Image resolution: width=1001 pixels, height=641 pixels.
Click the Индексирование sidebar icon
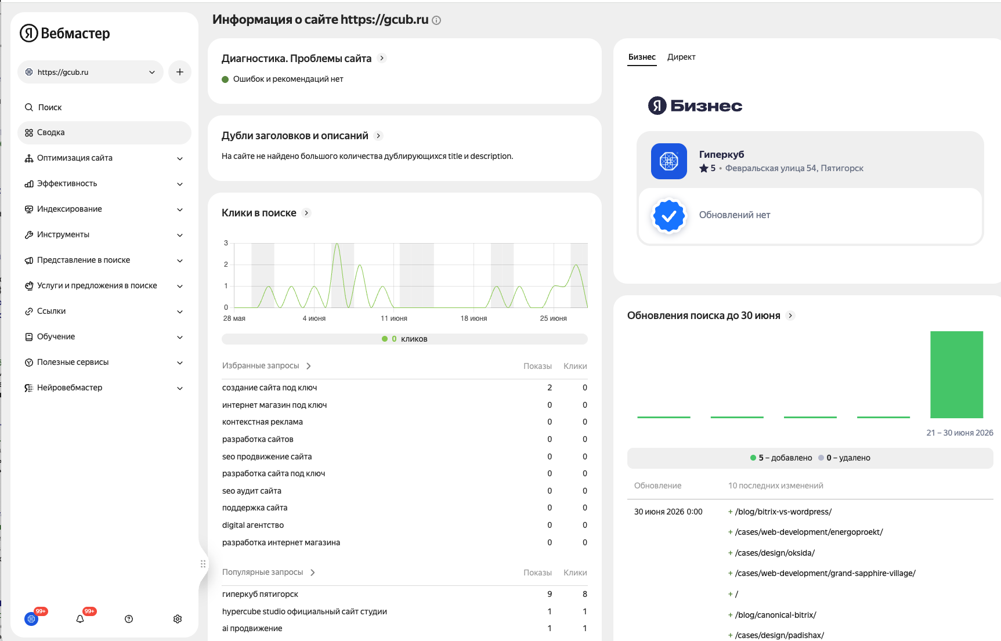point(29,209)
